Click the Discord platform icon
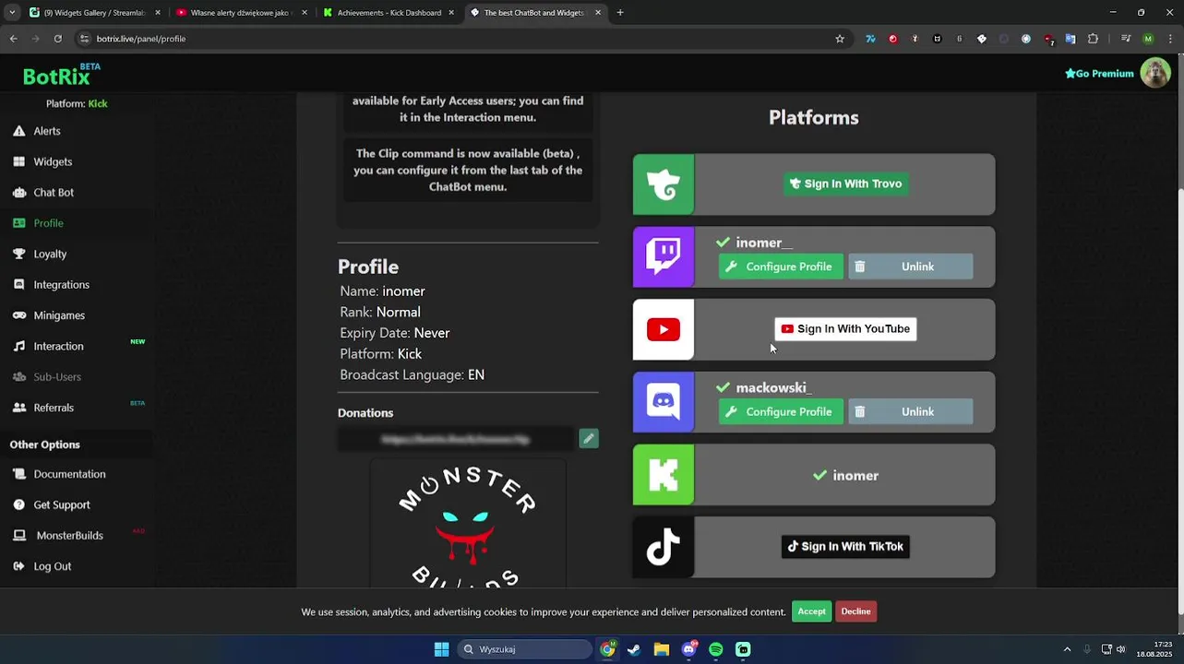Image resolution: width=1184 pixels, height=664 pixels. click(x=664, y=402)
